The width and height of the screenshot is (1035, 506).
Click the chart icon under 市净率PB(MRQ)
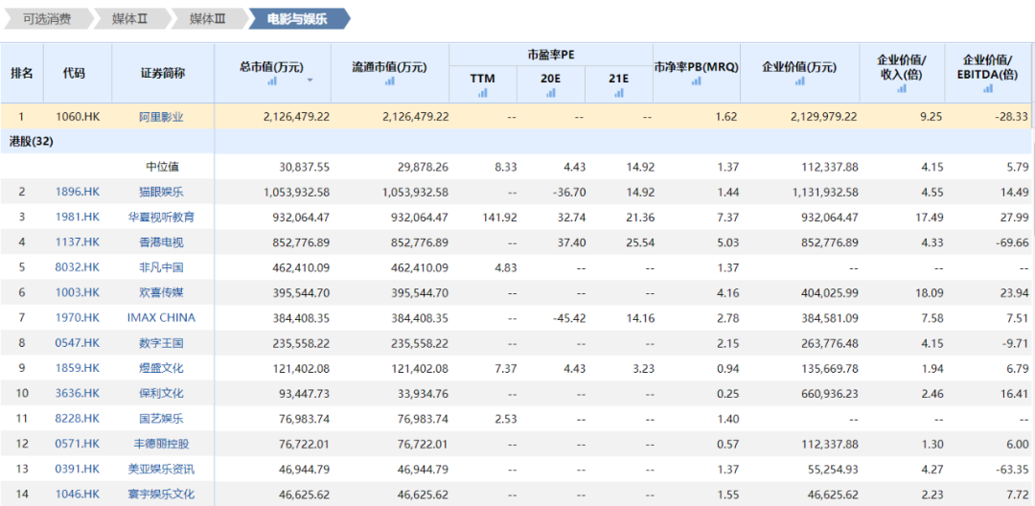tap(696, 81)
